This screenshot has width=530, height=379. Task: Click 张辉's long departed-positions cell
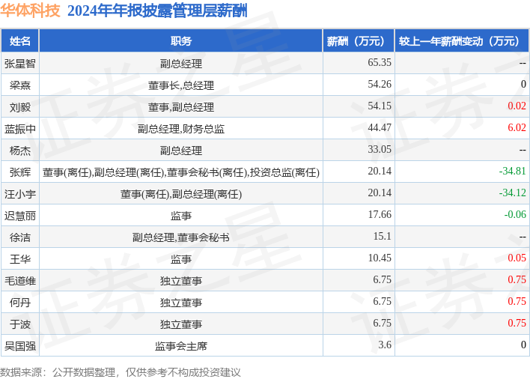pos(181,172)
